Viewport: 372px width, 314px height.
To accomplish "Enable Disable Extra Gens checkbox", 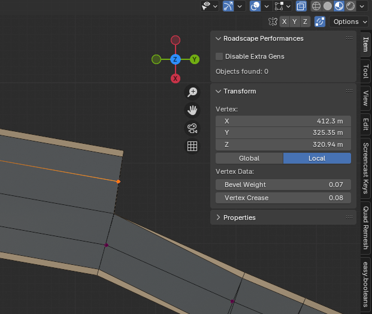I will pos(219,56).
